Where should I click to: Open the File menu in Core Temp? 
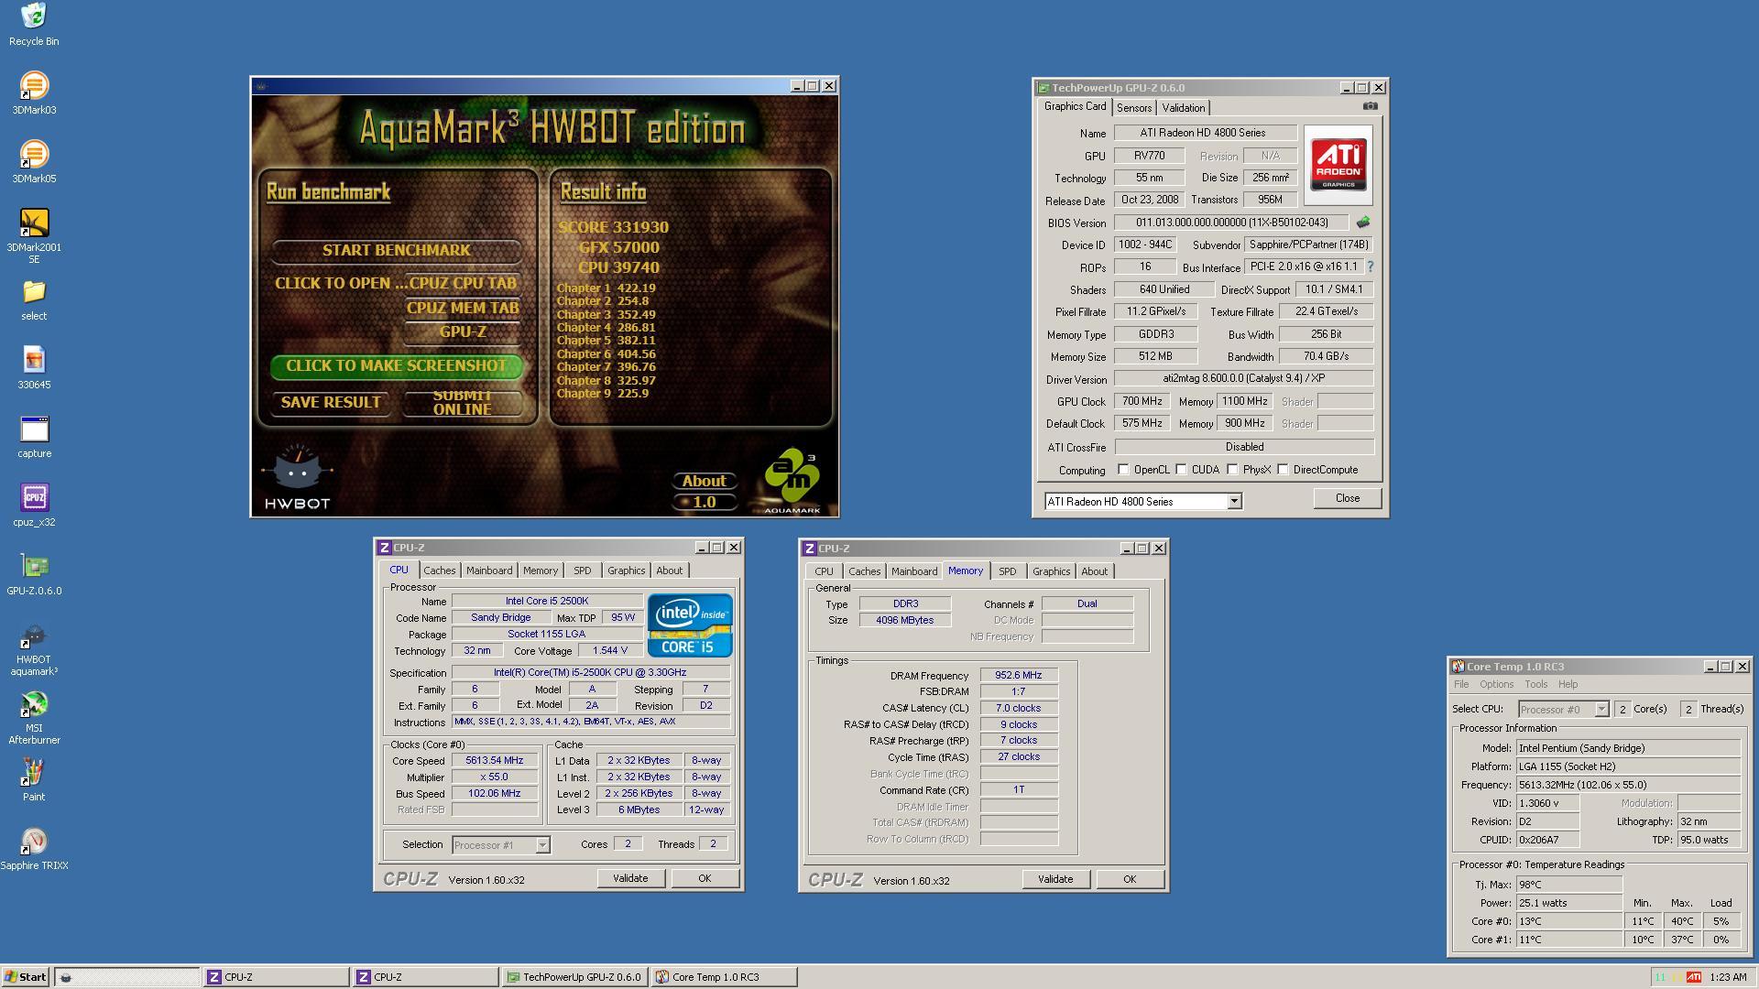pyautogui.click(x=1461, y=684)
